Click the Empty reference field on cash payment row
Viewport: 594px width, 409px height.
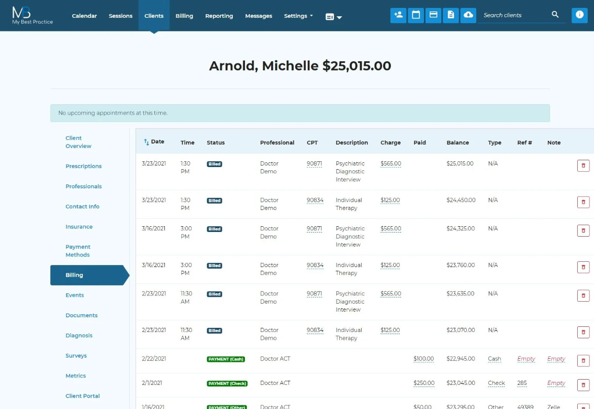(525, 359)
